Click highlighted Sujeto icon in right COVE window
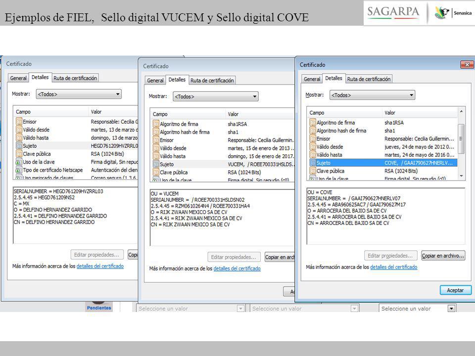The width and height of the screenshot is (475, 356). click(x=313, y=163)
